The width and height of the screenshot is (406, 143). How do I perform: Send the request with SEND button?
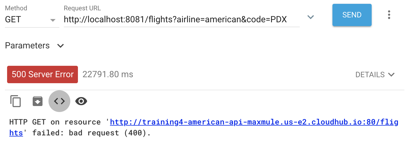[352, 15]
